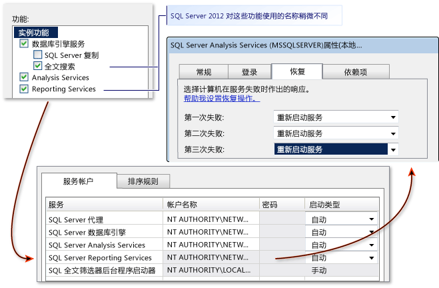Click the Analysis Services 属性 window title bar
Image resolution: width=439 pixels, height=288 pixels.
point(302,45)
